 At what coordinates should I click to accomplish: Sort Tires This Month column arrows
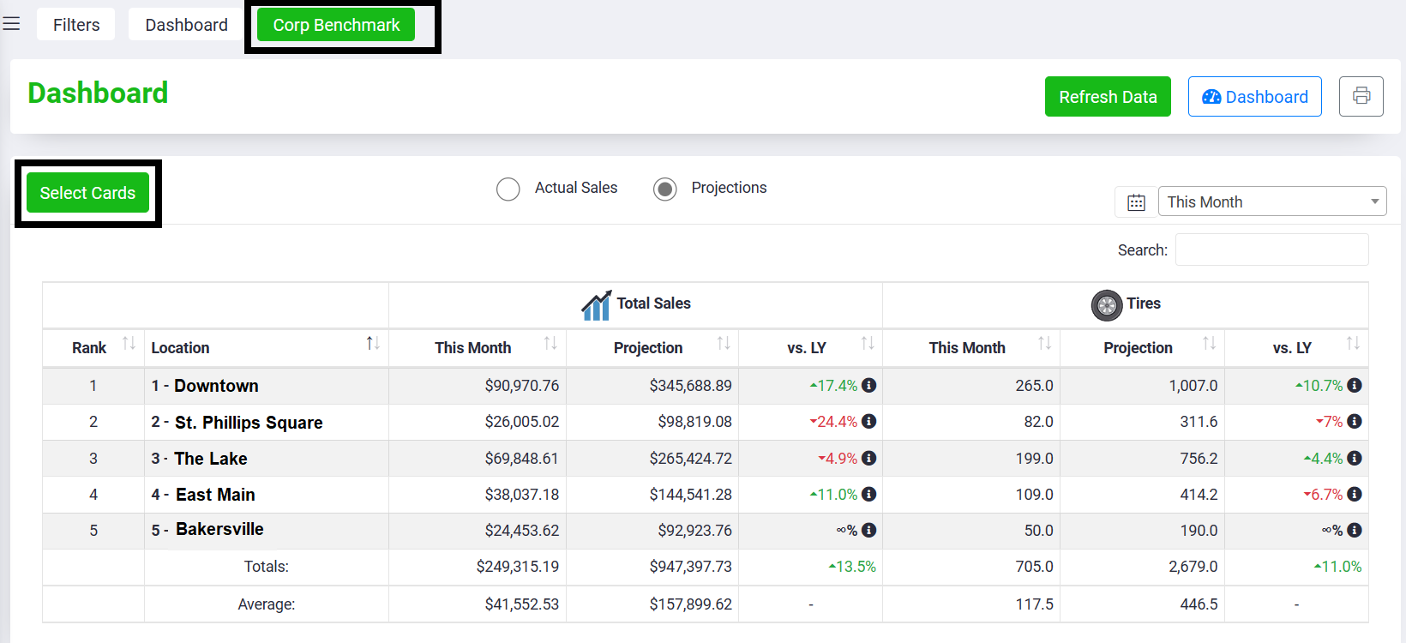1044,344
